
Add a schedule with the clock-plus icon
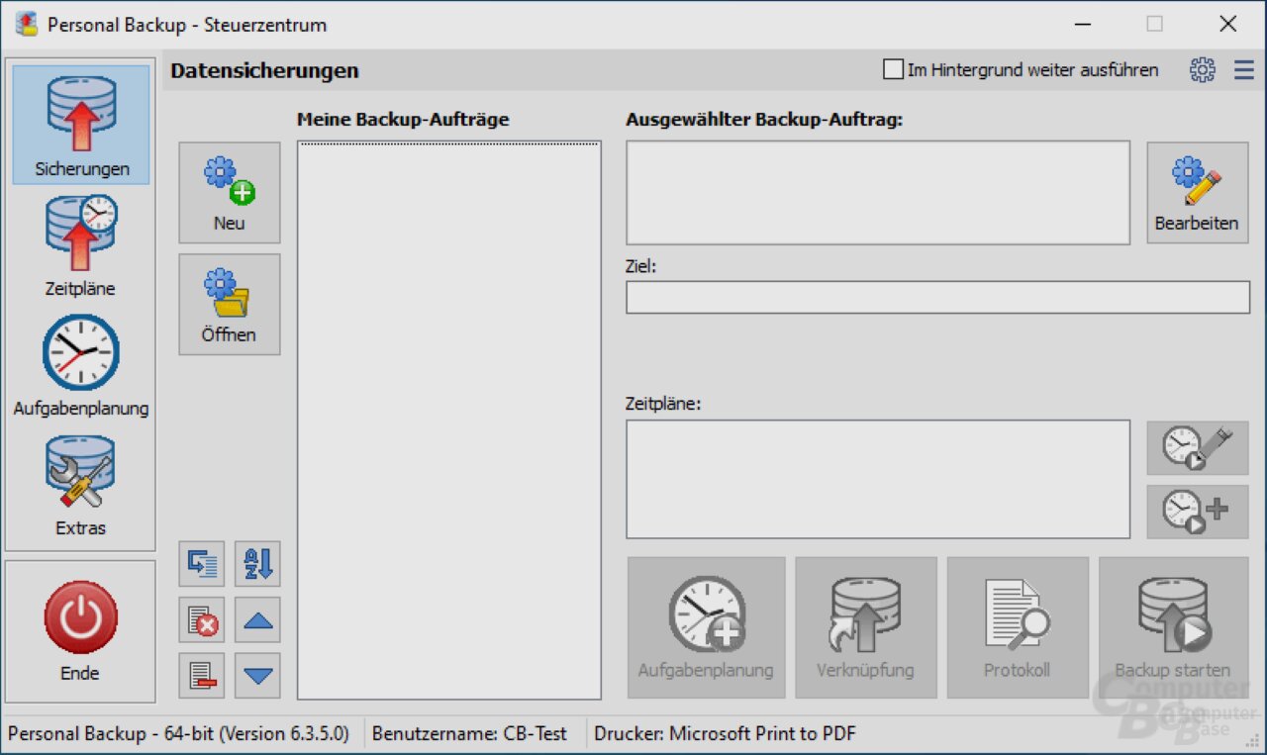click(x=1197, y=512)
